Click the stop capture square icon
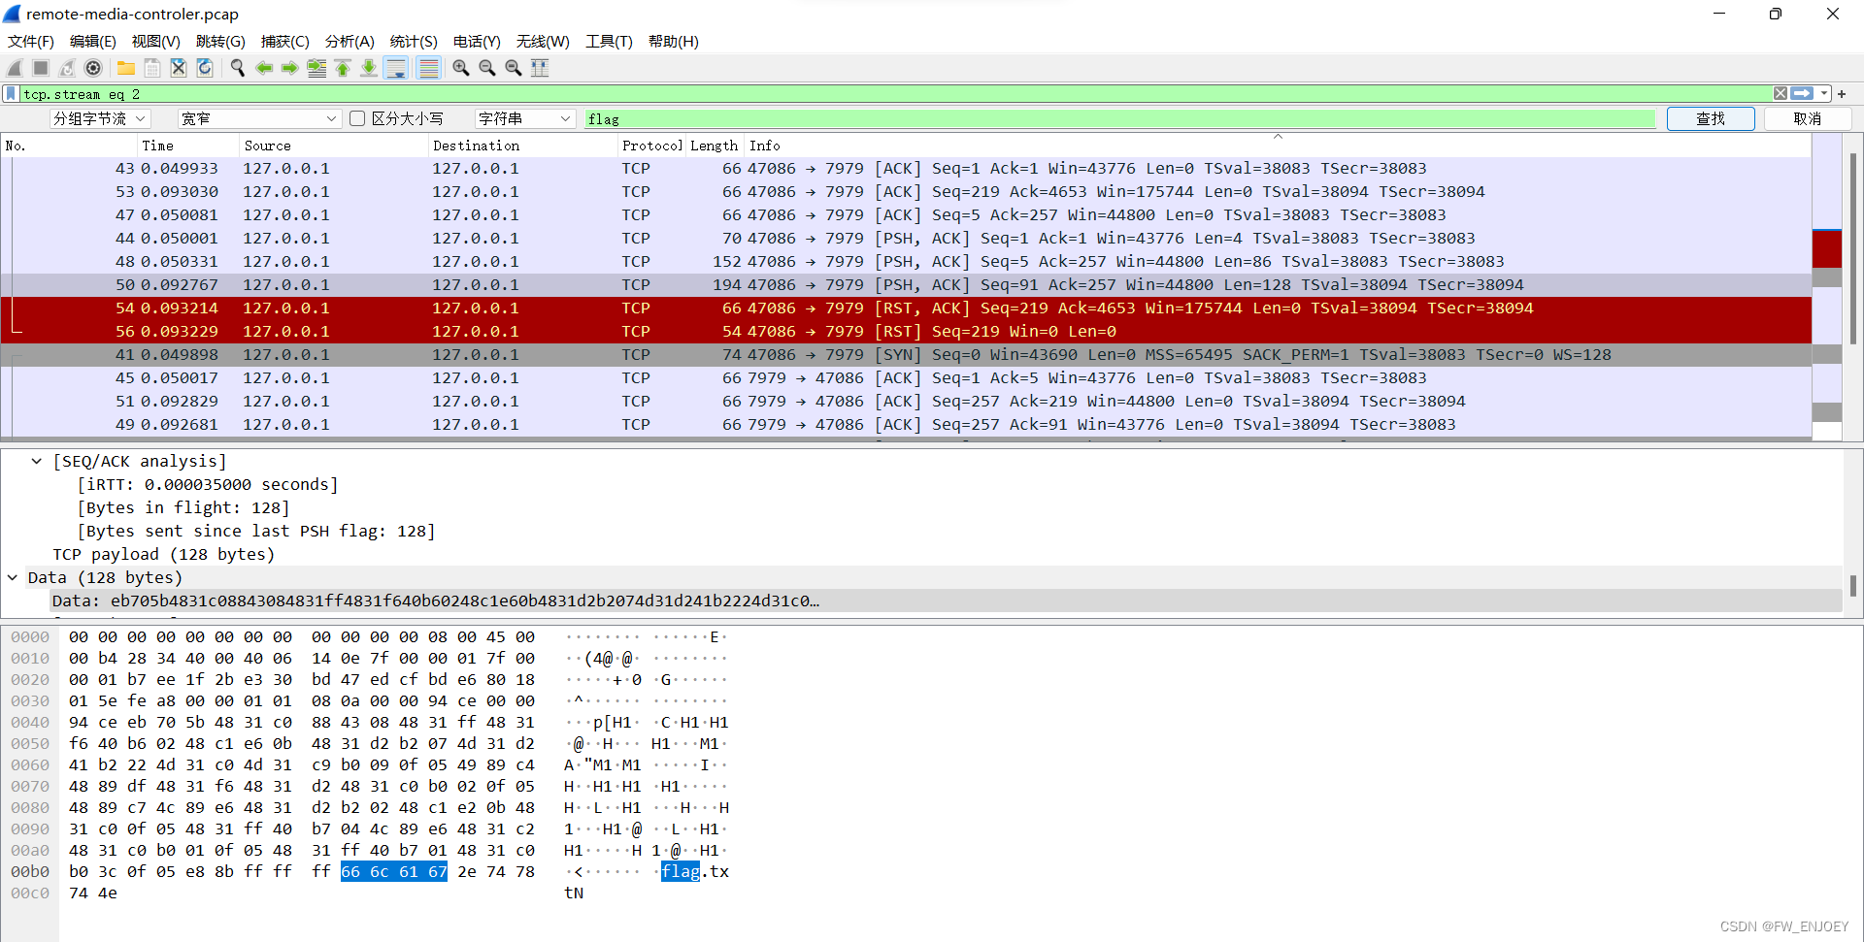 [41, 68]
